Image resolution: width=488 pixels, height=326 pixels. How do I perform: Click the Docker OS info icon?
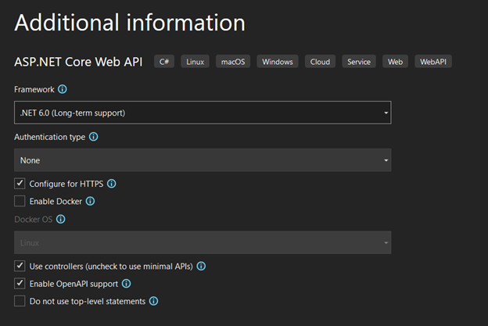[61, 219]
